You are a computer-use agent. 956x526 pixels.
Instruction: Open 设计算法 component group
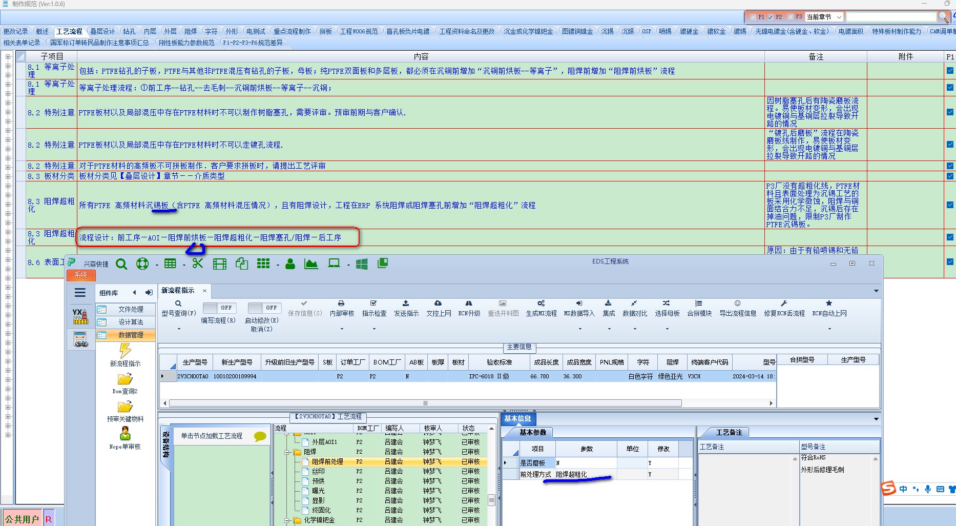[126, 322]
